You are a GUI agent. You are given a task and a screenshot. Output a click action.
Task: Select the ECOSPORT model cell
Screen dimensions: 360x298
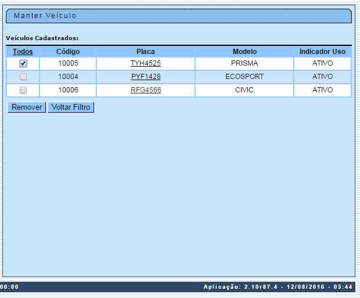click(x=244, y=77)
